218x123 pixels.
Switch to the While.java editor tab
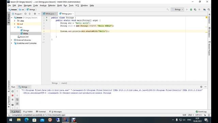pyautogui.click(x=50, y=14)
